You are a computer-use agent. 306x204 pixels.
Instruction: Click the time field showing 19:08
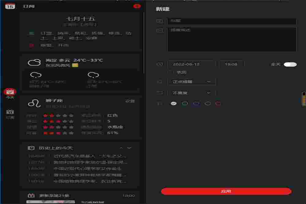(232, 64)
